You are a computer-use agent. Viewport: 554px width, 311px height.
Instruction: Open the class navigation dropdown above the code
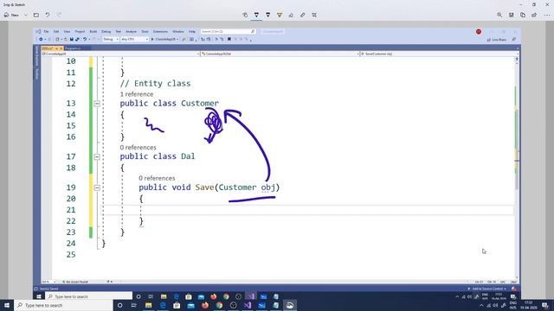pos(280,54)
